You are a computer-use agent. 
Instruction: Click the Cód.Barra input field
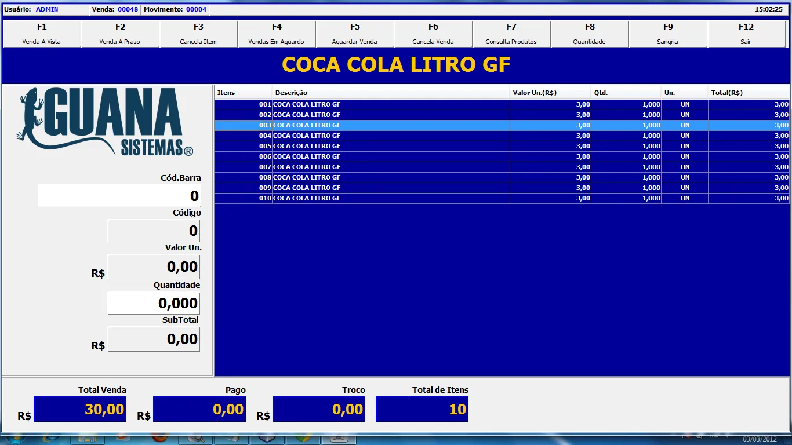[119, 196]
